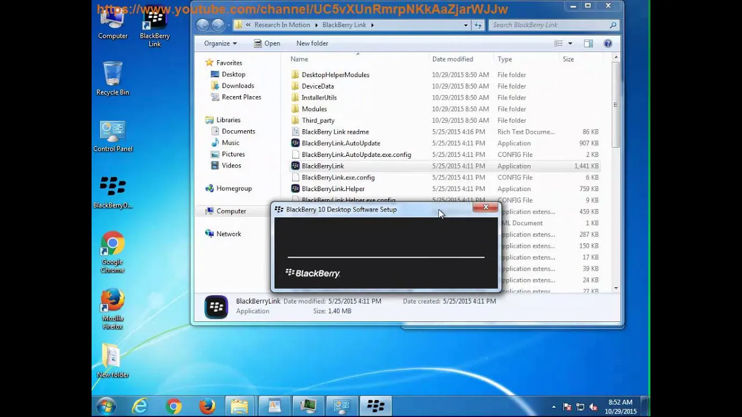Expand the arrow after the BlackBerry Link breadcrumb

coord(372,25)
